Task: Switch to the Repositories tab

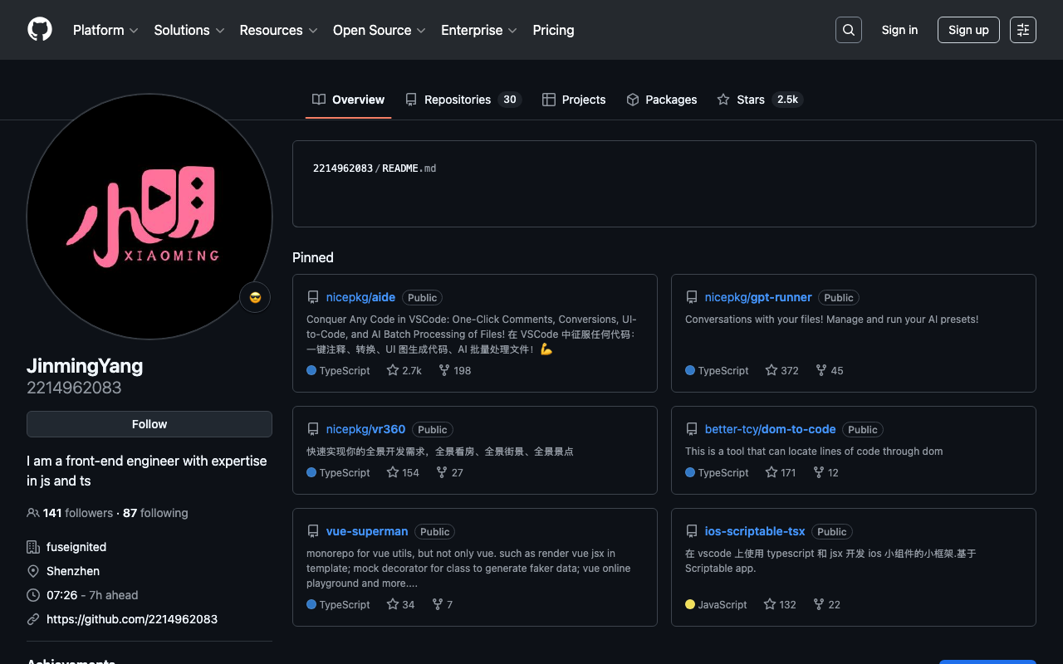Action: [x=463, y=100]
